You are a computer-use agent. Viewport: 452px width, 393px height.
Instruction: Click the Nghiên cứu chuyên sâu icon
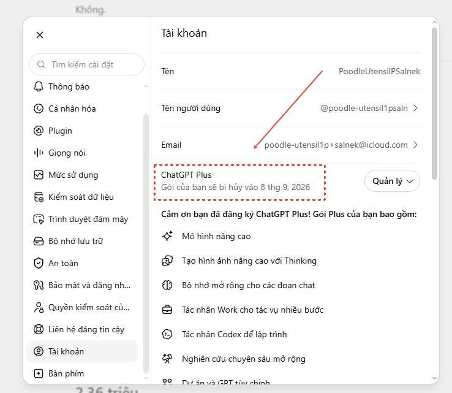(x=167, y=359)
